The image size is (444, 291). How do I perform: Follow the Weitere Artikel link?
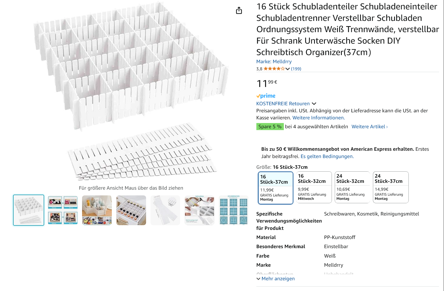click(370, 127)
